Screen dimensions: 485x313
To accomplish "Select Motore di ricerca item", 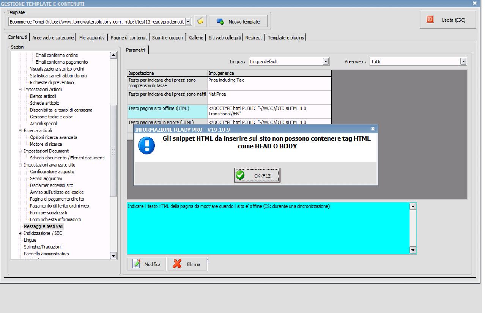I will click(x=46, y=144).
